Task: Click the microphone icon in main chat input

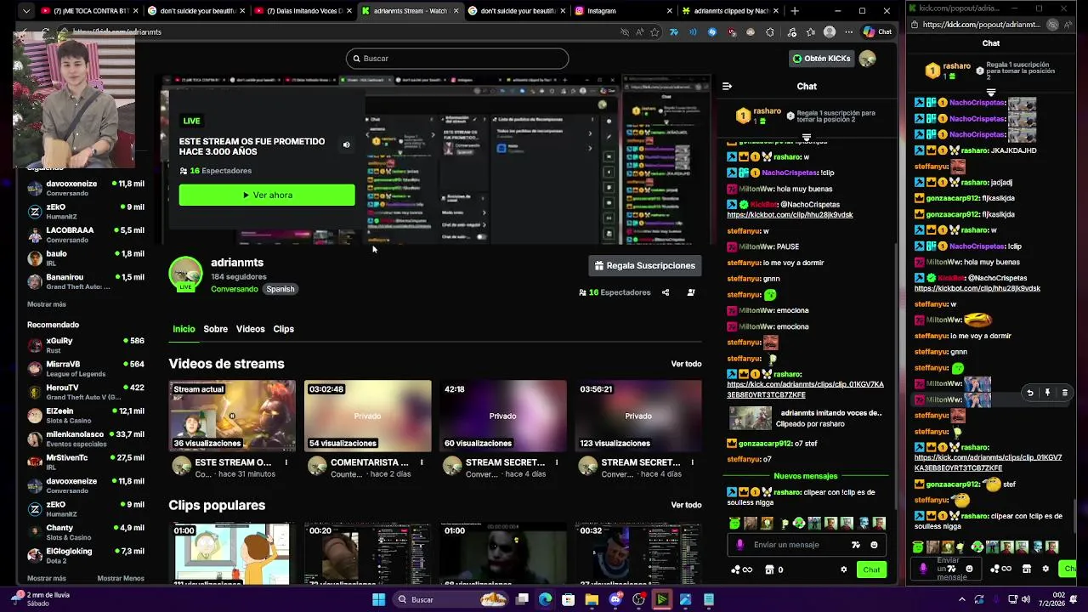Action: (740, 545)
